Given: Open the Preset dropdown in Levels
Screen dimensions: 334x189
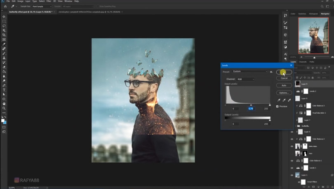Looking at the screenshot, I should (250, 72).
